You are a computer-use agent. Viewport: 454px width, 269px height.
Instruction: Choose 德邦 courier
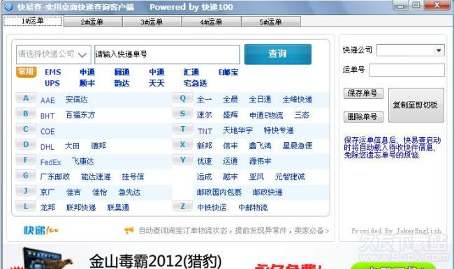pos(98,146)
